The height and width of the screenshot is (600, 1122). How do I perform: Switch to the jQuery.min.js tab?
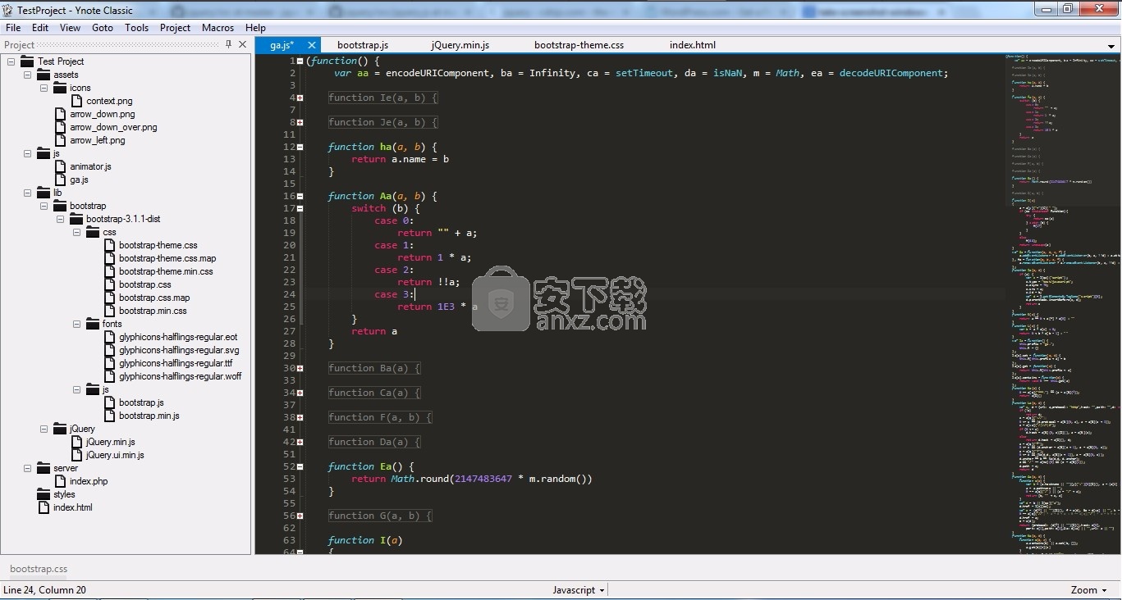pos(460,45)
